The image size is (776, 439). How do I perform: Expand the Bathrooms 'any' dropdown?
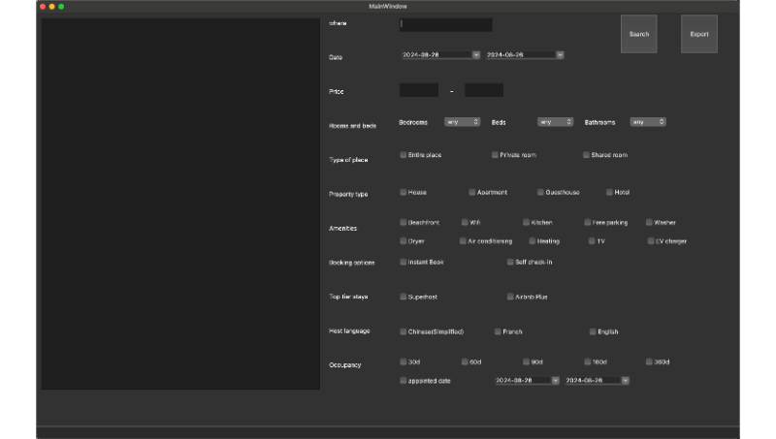tap(648, 122)
